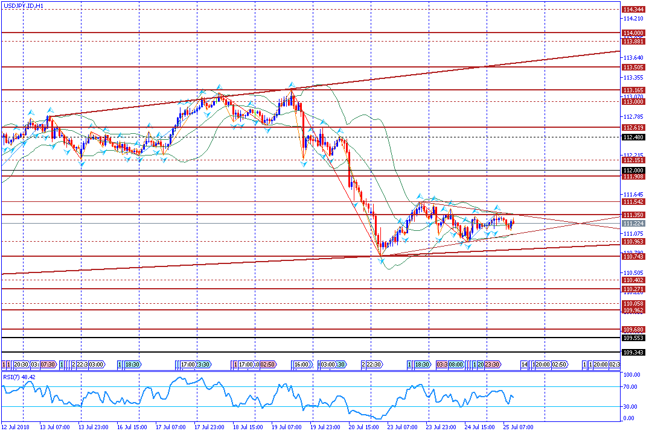652x434 pixels.
Task: Click the current price 111.224 label
Action: coord(633,224)
